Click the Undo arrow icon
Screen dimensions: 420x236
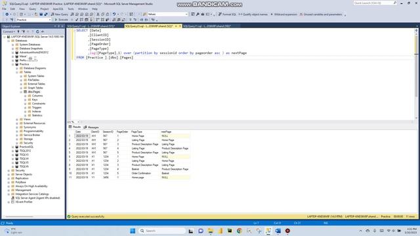(114, 14)
